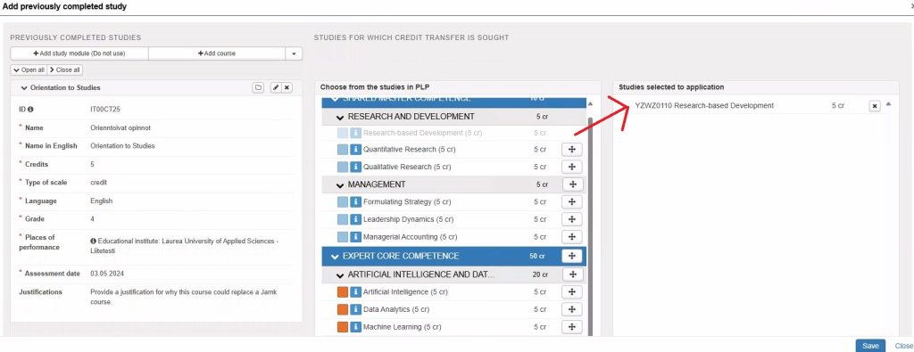Add MANAGEMENT module via move icon
This screenshot has height=352, width=914.
[572, 184]
